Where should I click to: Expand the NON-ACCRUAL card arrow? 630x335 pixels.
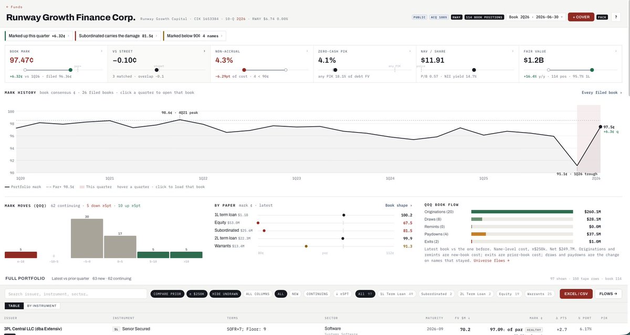point(307,51)
